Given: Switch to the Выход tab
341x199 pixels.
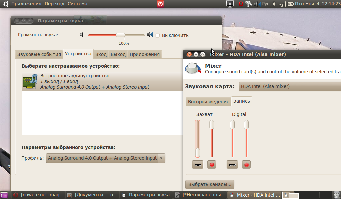Looking at the screenshot, I should pos(118,54).
